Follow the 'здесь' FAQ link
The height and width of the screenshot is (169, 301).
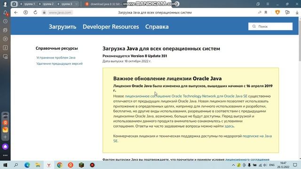click(x=229, y=126)
